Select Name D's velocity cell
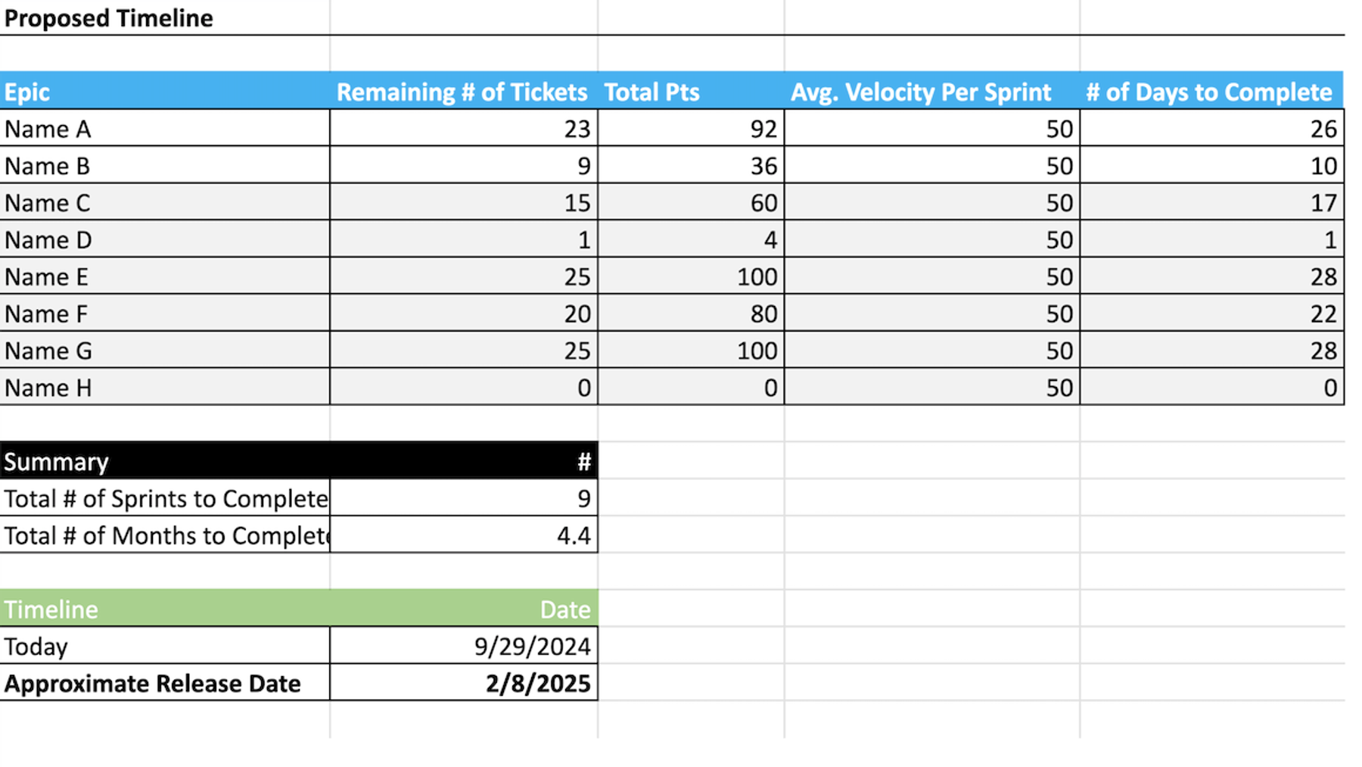Viewport: 1362px width, 767px height. pyautogui.click(x=932, y=239)
